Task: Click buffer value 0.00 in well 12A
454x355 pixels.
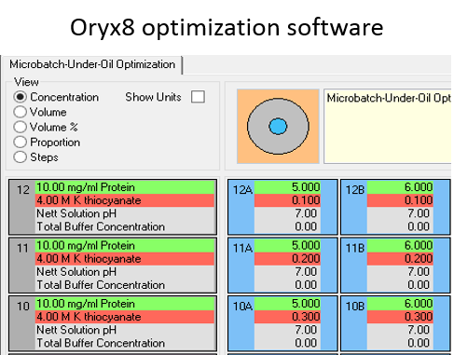Action: (x=287, y=226)
